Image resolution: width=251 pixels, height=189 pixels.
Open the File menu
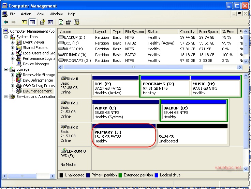click(13, 14)
